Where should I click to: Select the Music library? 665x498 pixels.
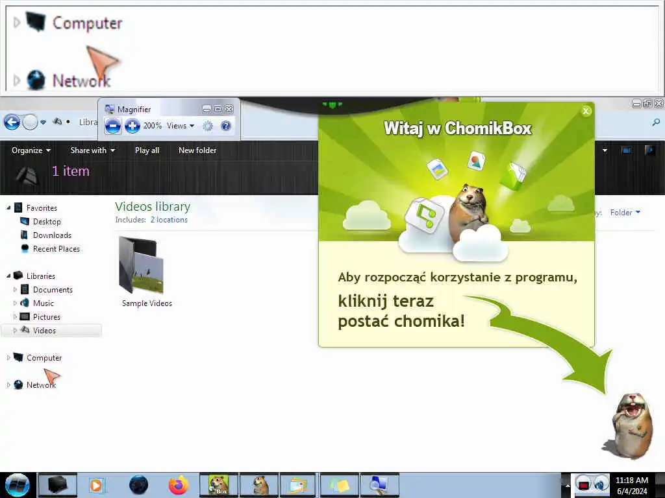tap(44, 303)
